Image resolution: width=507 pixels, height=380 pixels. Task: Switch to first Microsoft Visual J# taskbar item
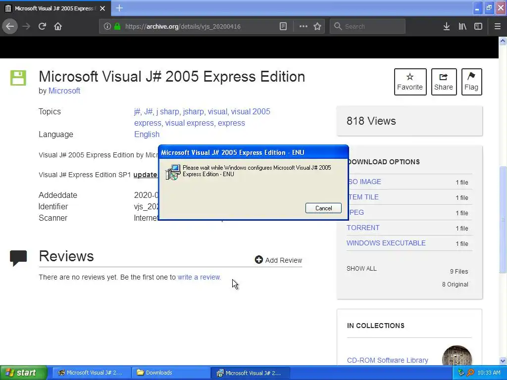click(92, 373)
